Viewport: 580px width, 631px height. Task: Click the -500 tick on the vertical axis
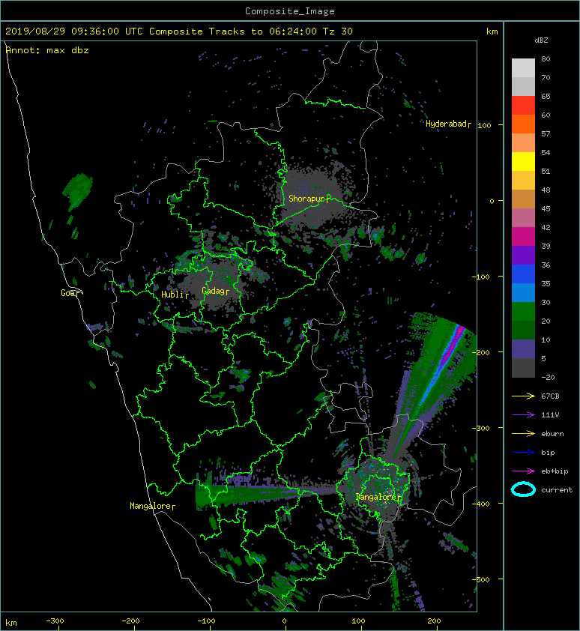click(x=480, y=579)
